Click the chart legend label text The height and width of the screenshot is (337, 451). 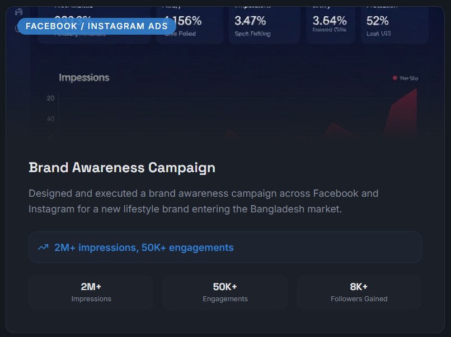[408, 78]
